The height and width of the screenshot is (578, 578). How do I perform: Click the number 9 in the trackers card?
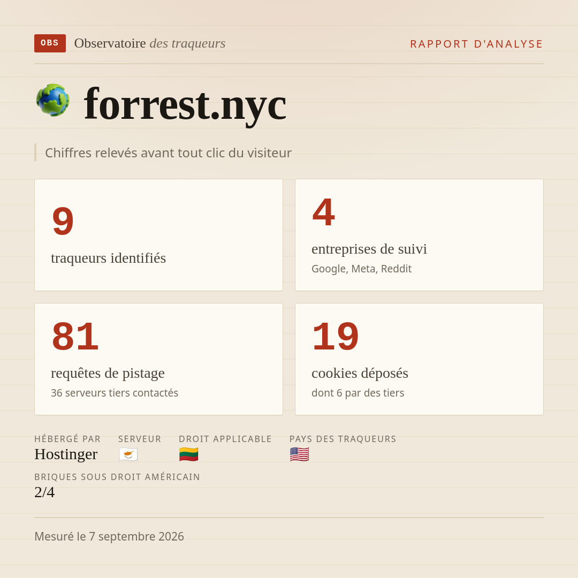click(x=63, y=221)
